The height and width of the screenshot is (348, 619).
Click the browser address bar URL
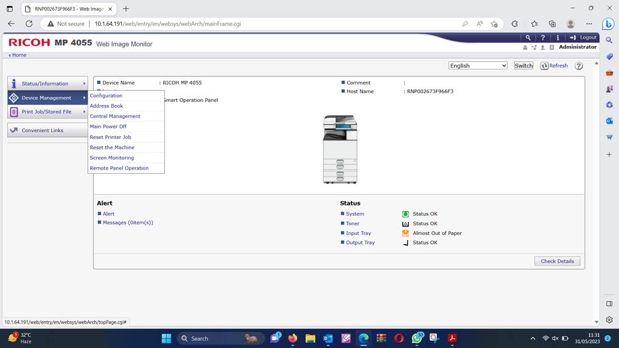coord(168,24)
